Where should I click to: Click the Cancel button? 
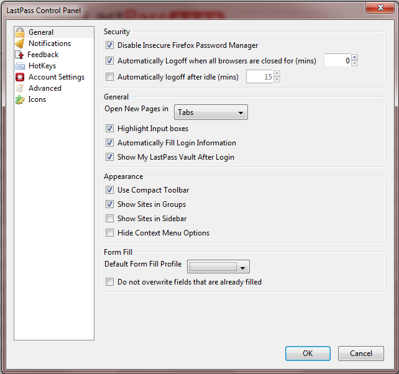pyautogui.click(x=360, y=353)
